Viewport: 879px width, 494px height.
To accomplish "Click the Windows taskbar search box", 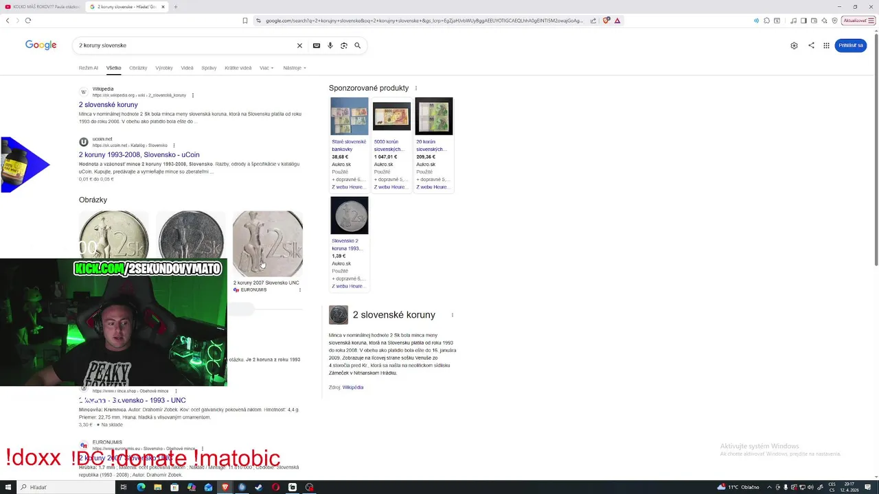I will [x=65, y=487].
